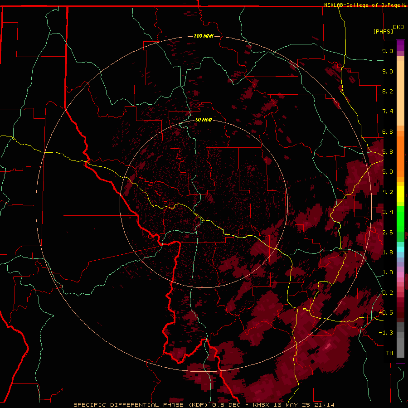Click the 3.4 value on the scale
408x408 pixels.
pyautogui.click(x=388, y=212)
